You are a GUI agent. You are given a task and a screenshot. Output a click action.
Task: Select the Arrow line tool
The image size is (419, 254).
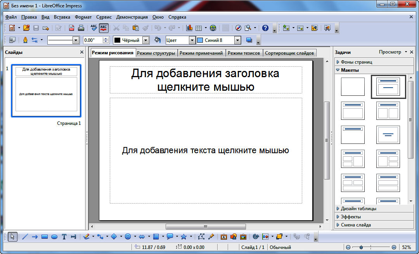pos(35,237)
